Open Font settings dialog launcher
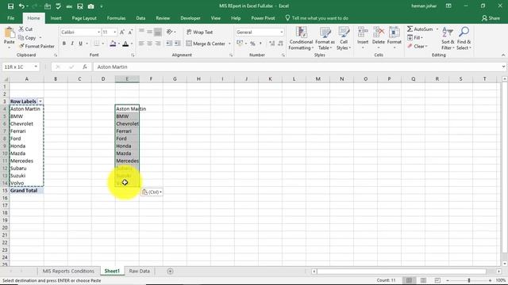Viewport: 508px width, 285px height. coord(133,55)
